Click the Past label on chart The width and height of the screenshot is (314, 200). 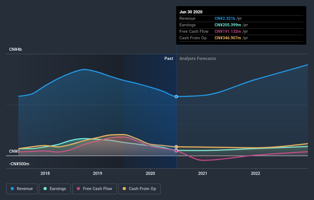coord(169,58)
